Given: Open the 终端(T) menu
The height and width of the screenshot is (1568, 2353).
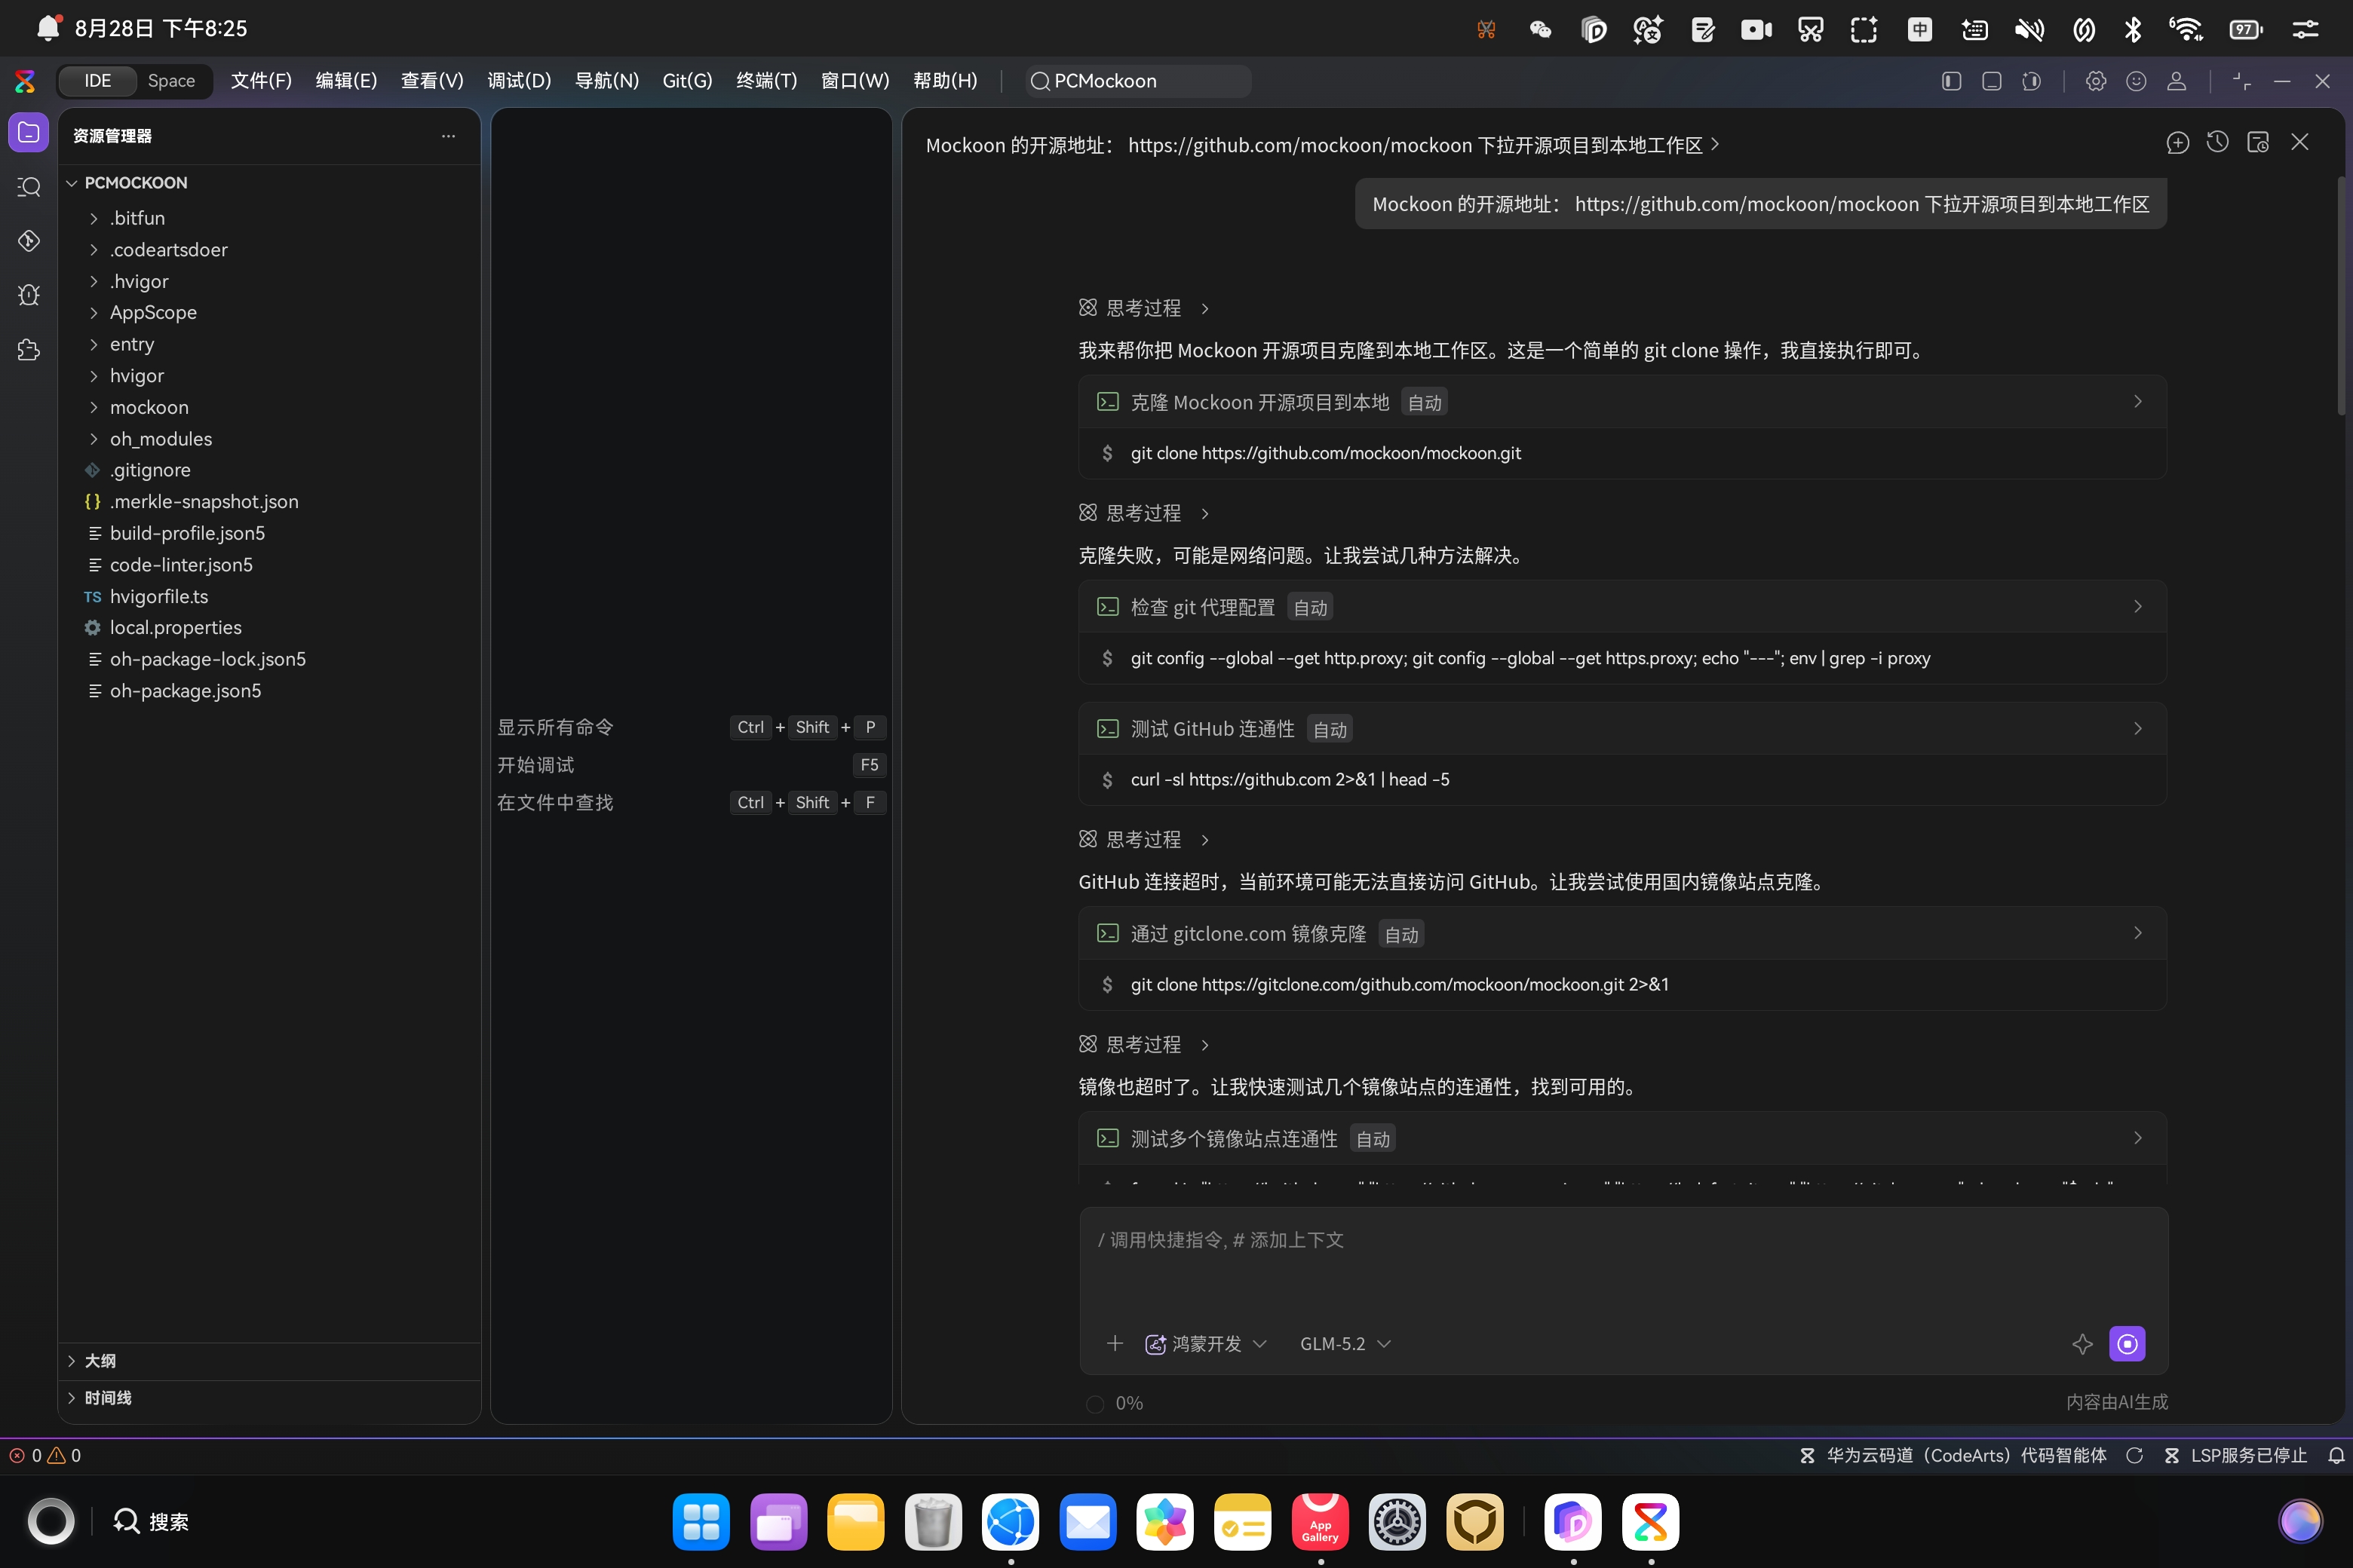Looking at the screenshot, I should (766, 81).
